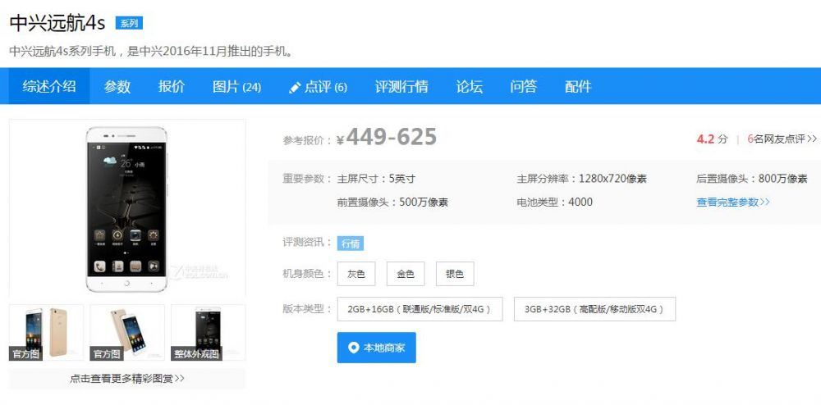
Task: Open the 论坛 tab
Action: coord(470,86)
